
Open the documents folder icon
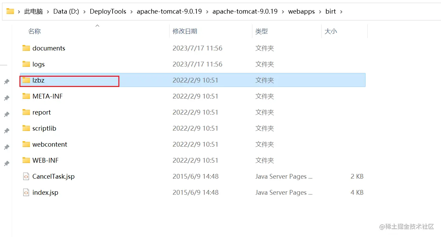[26, 48]
